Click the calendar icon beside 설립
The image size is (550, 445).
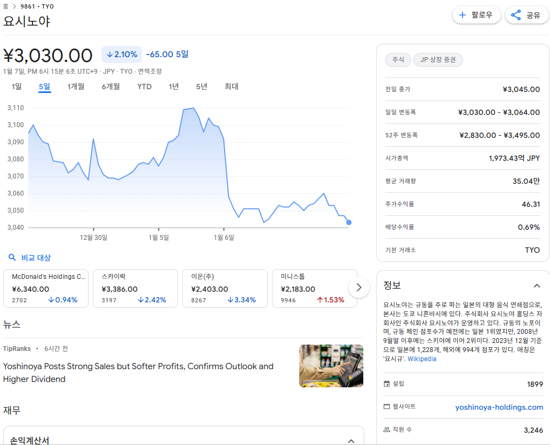pyautogui.click(x=387, y=384)
